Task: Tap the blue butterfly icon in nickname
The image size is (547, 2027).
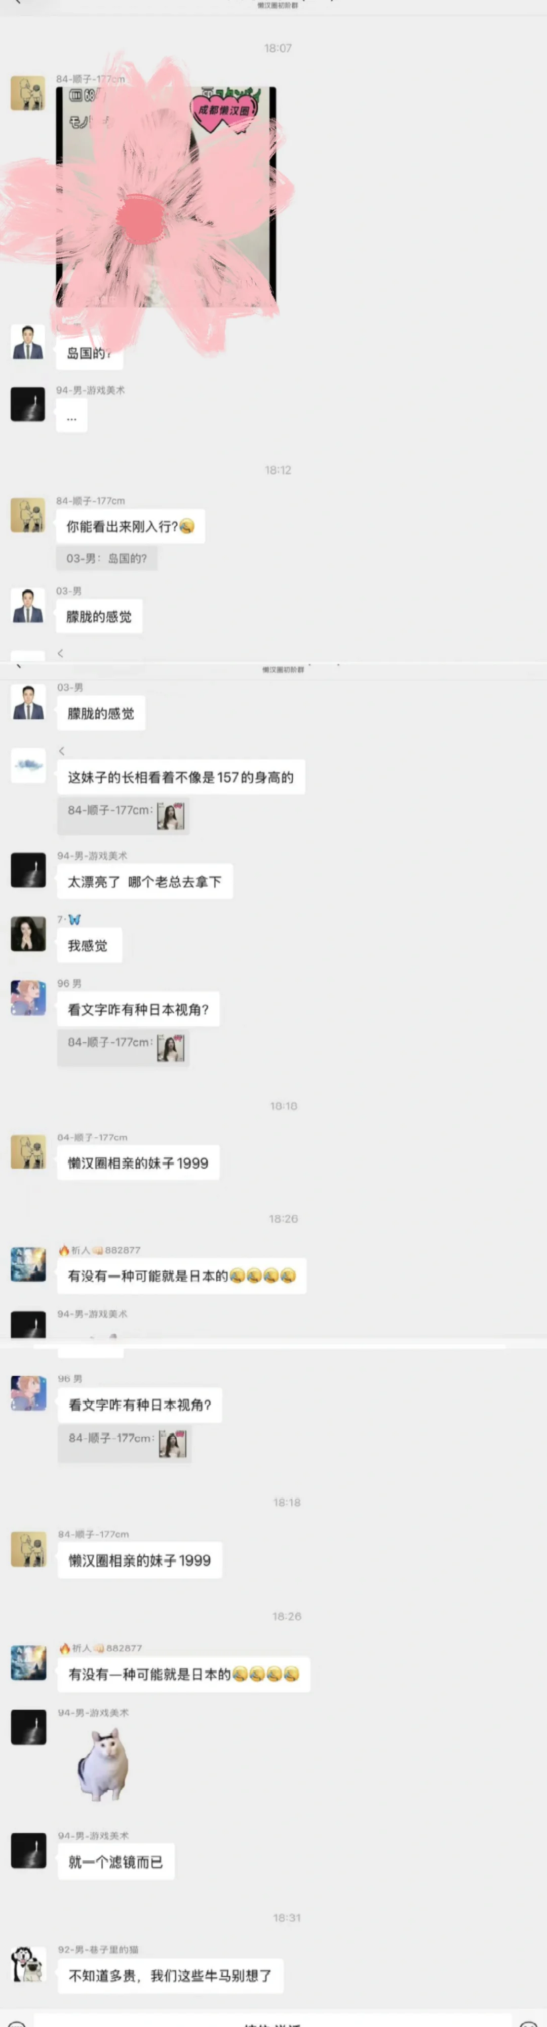Action: tap(74, 919)
